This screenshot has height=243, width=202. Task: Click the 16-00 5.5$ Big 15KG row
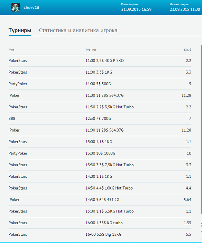100,234
